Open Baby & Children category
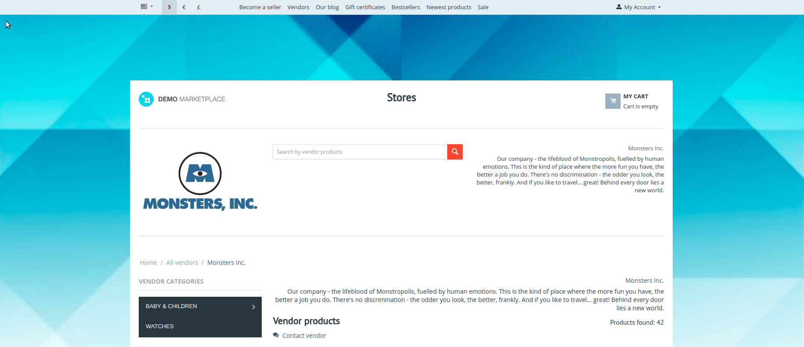The width and height of the screenshot is (804, 347). (200, 306)
